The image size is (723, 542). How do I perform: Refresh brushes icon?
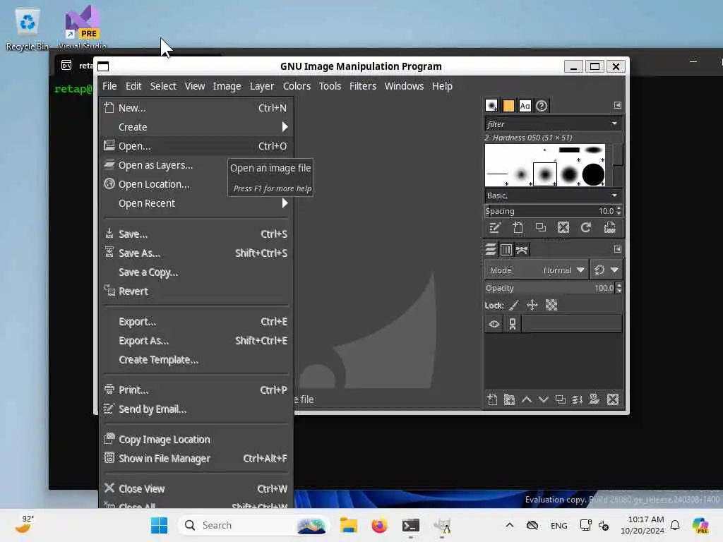pyautogui.click(x=585, y=228)
